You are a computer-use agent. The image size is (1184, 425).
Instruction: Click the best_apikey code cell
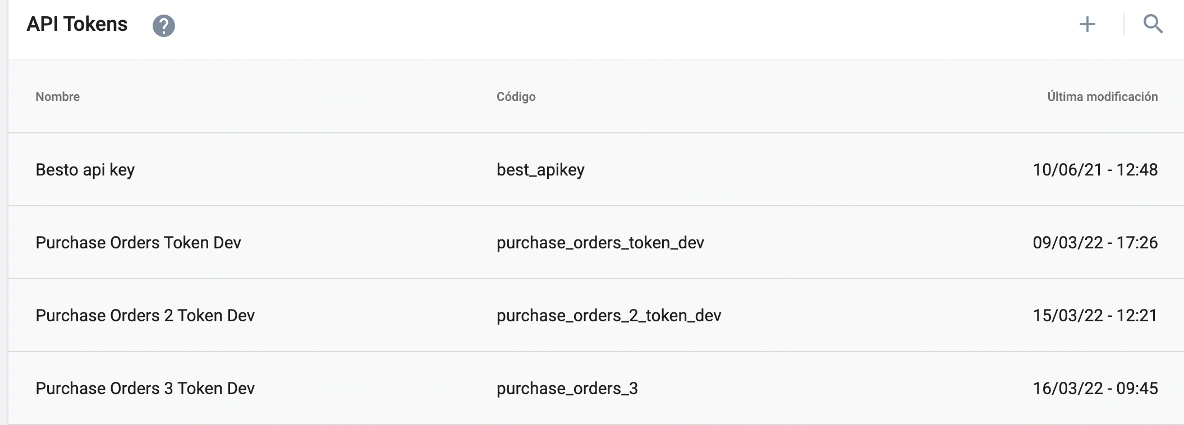coord(540,169)
